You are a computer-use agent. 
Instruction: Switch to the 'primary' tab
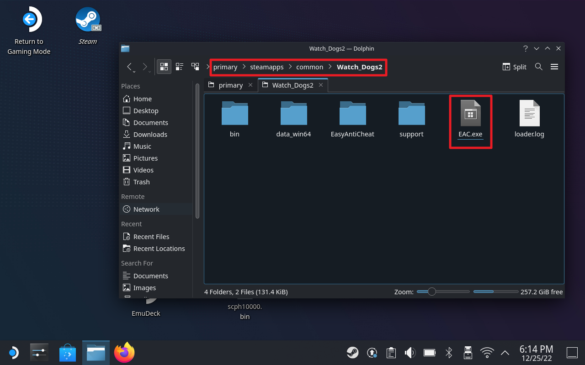231,85
